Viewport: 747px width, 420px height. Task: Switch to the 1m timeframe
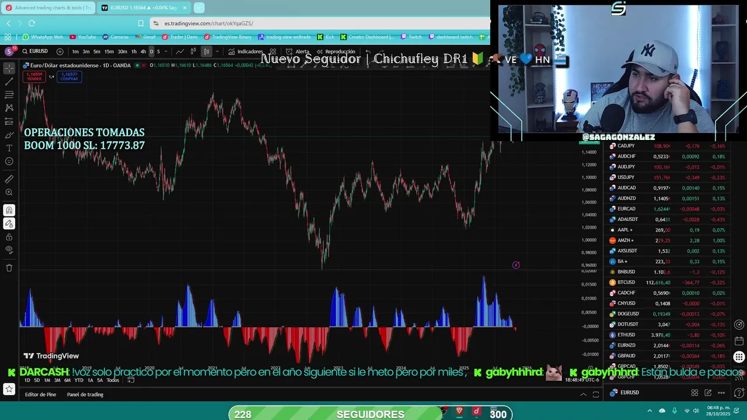[75, 51]
